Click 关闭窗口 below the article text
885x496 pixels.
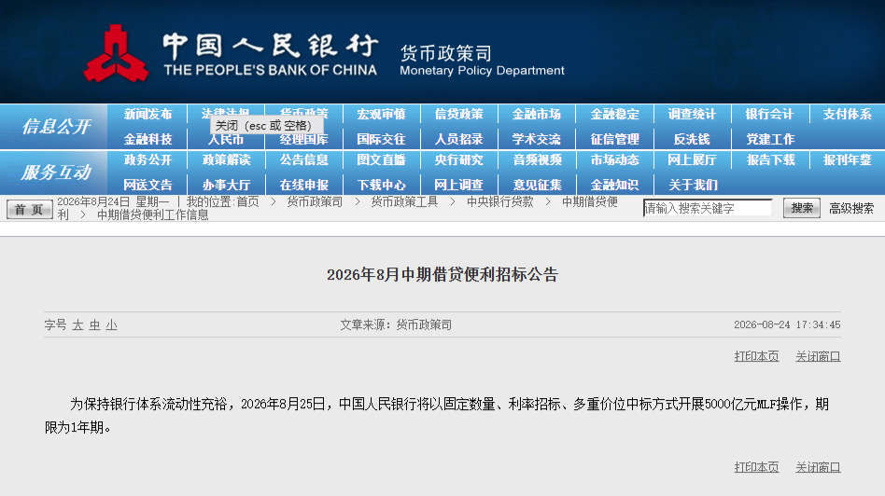(x=818, y=467)
